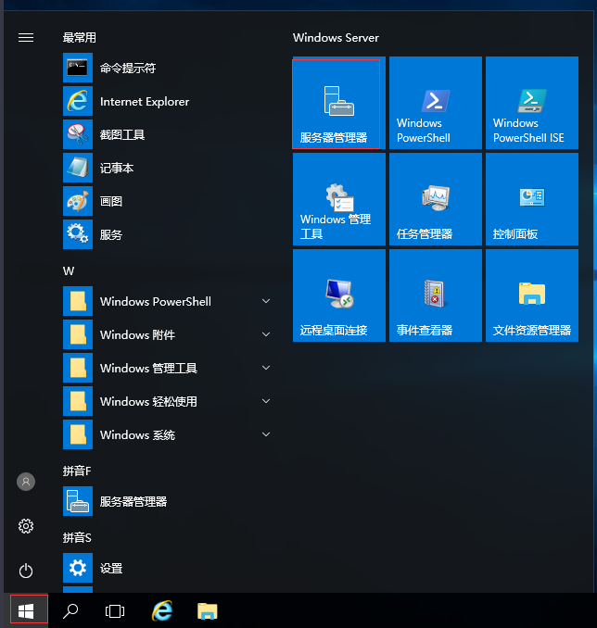Open the Windows PowerShell ISE tile
Screen dimensions: 597x628
(532, 103)
